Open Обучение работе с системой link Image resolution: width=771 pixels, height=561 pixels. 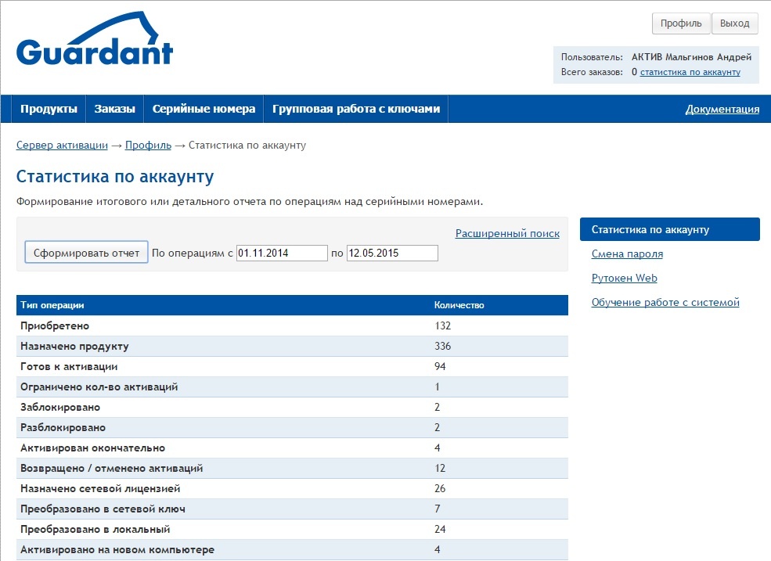[665, 303]
